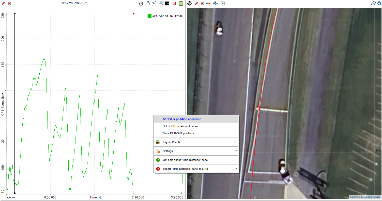The height and width of the screenshot is (201, 382).
Task: Click the blue globe icon at top right
Action: 379,4
